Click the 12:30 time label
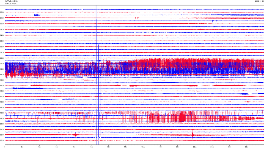 point(2,80)
